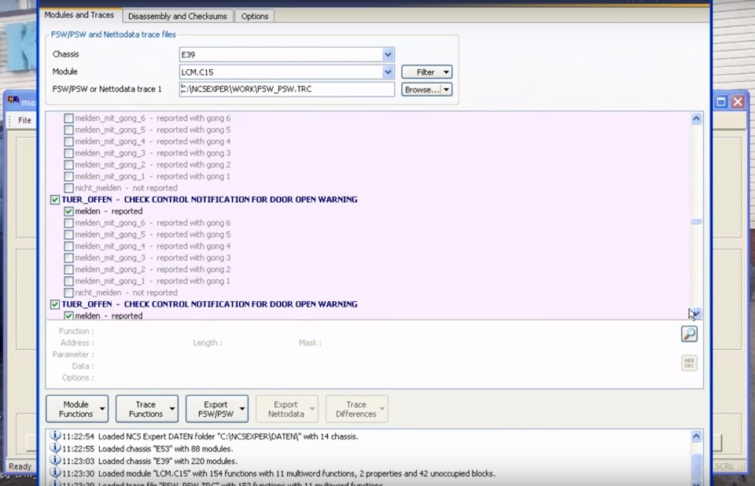Toggle the lower TUER_OFFEN function checkbox near list bottom

55,304
